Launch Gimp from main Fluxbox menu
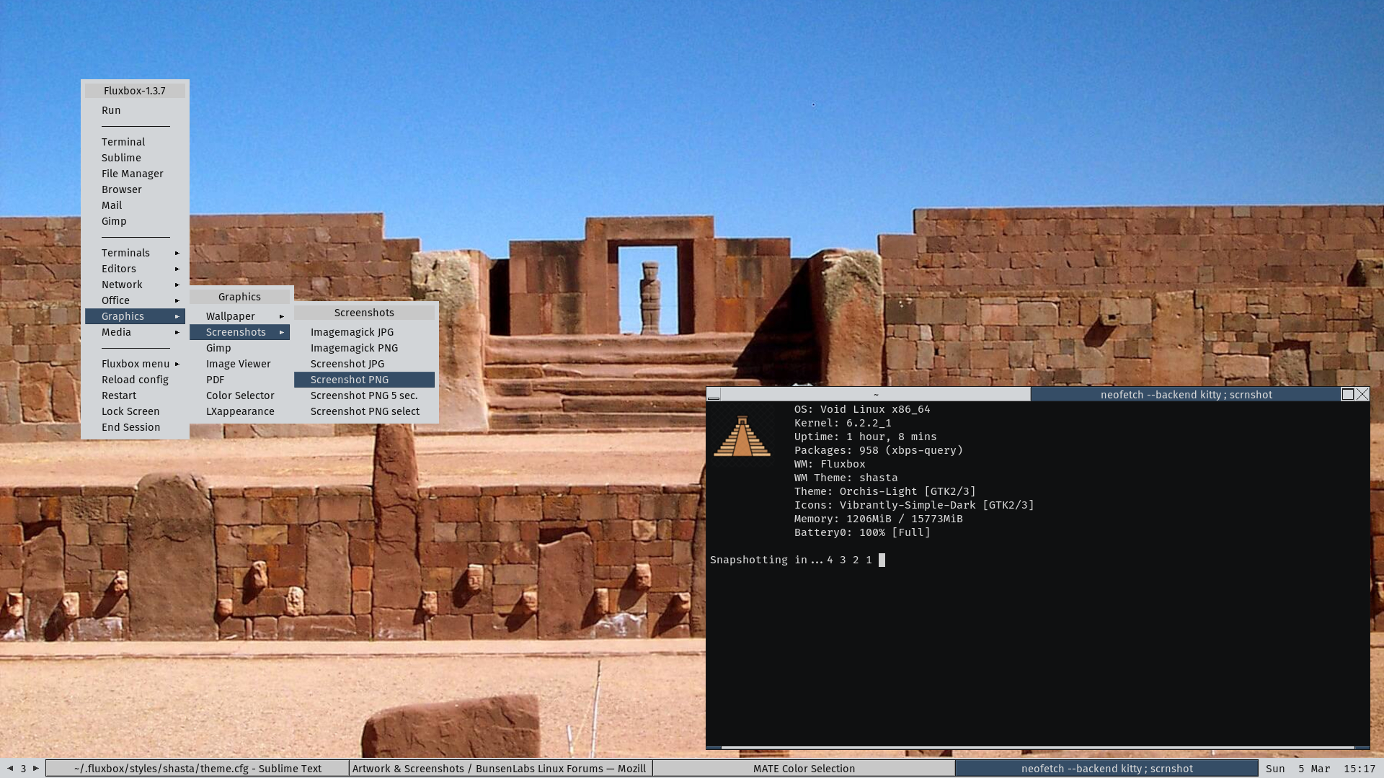Image resolution: width=1384 pixels, height=778 pixels. coord(135,221)
